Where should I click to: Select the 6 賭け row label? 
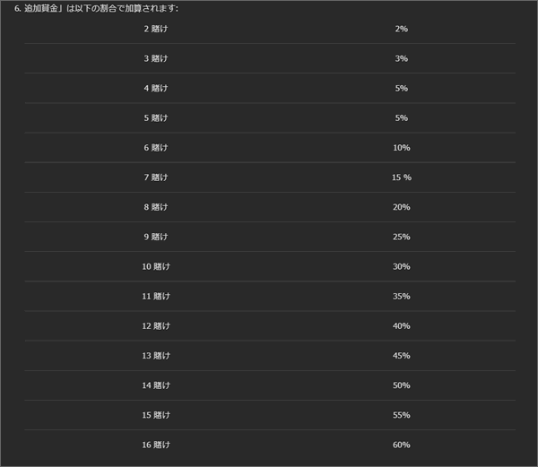[x=156, y=147]
